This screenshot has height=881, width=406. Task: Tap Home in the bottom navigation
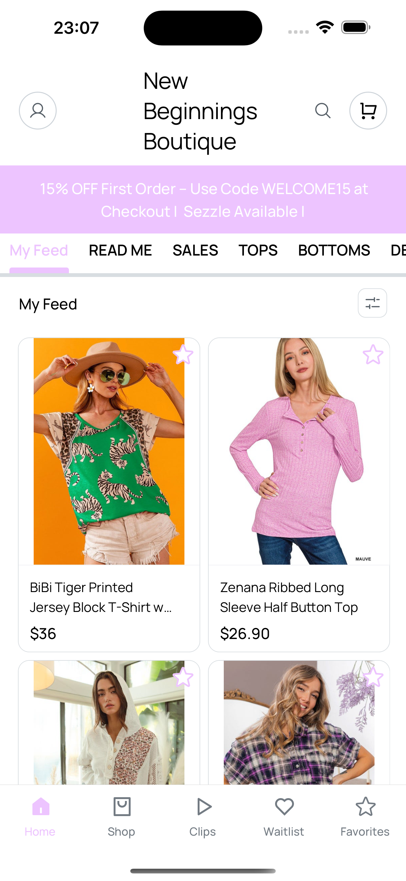40,817
